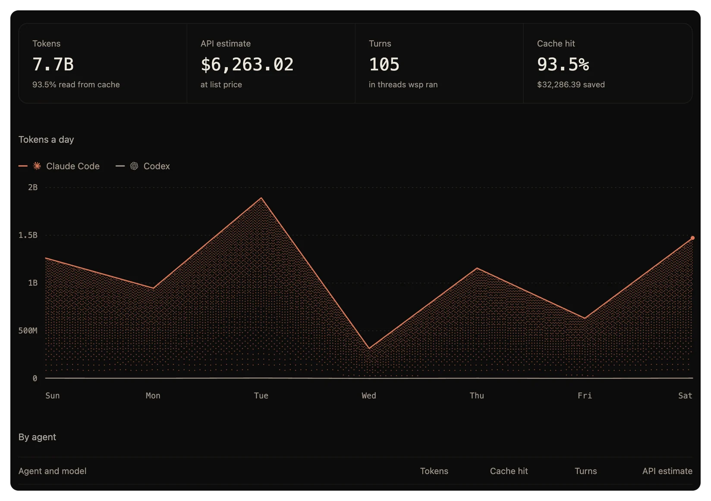Click the Codex logo legend icon
This screenshot has width=711, height=501.
(x=134, y=166)
